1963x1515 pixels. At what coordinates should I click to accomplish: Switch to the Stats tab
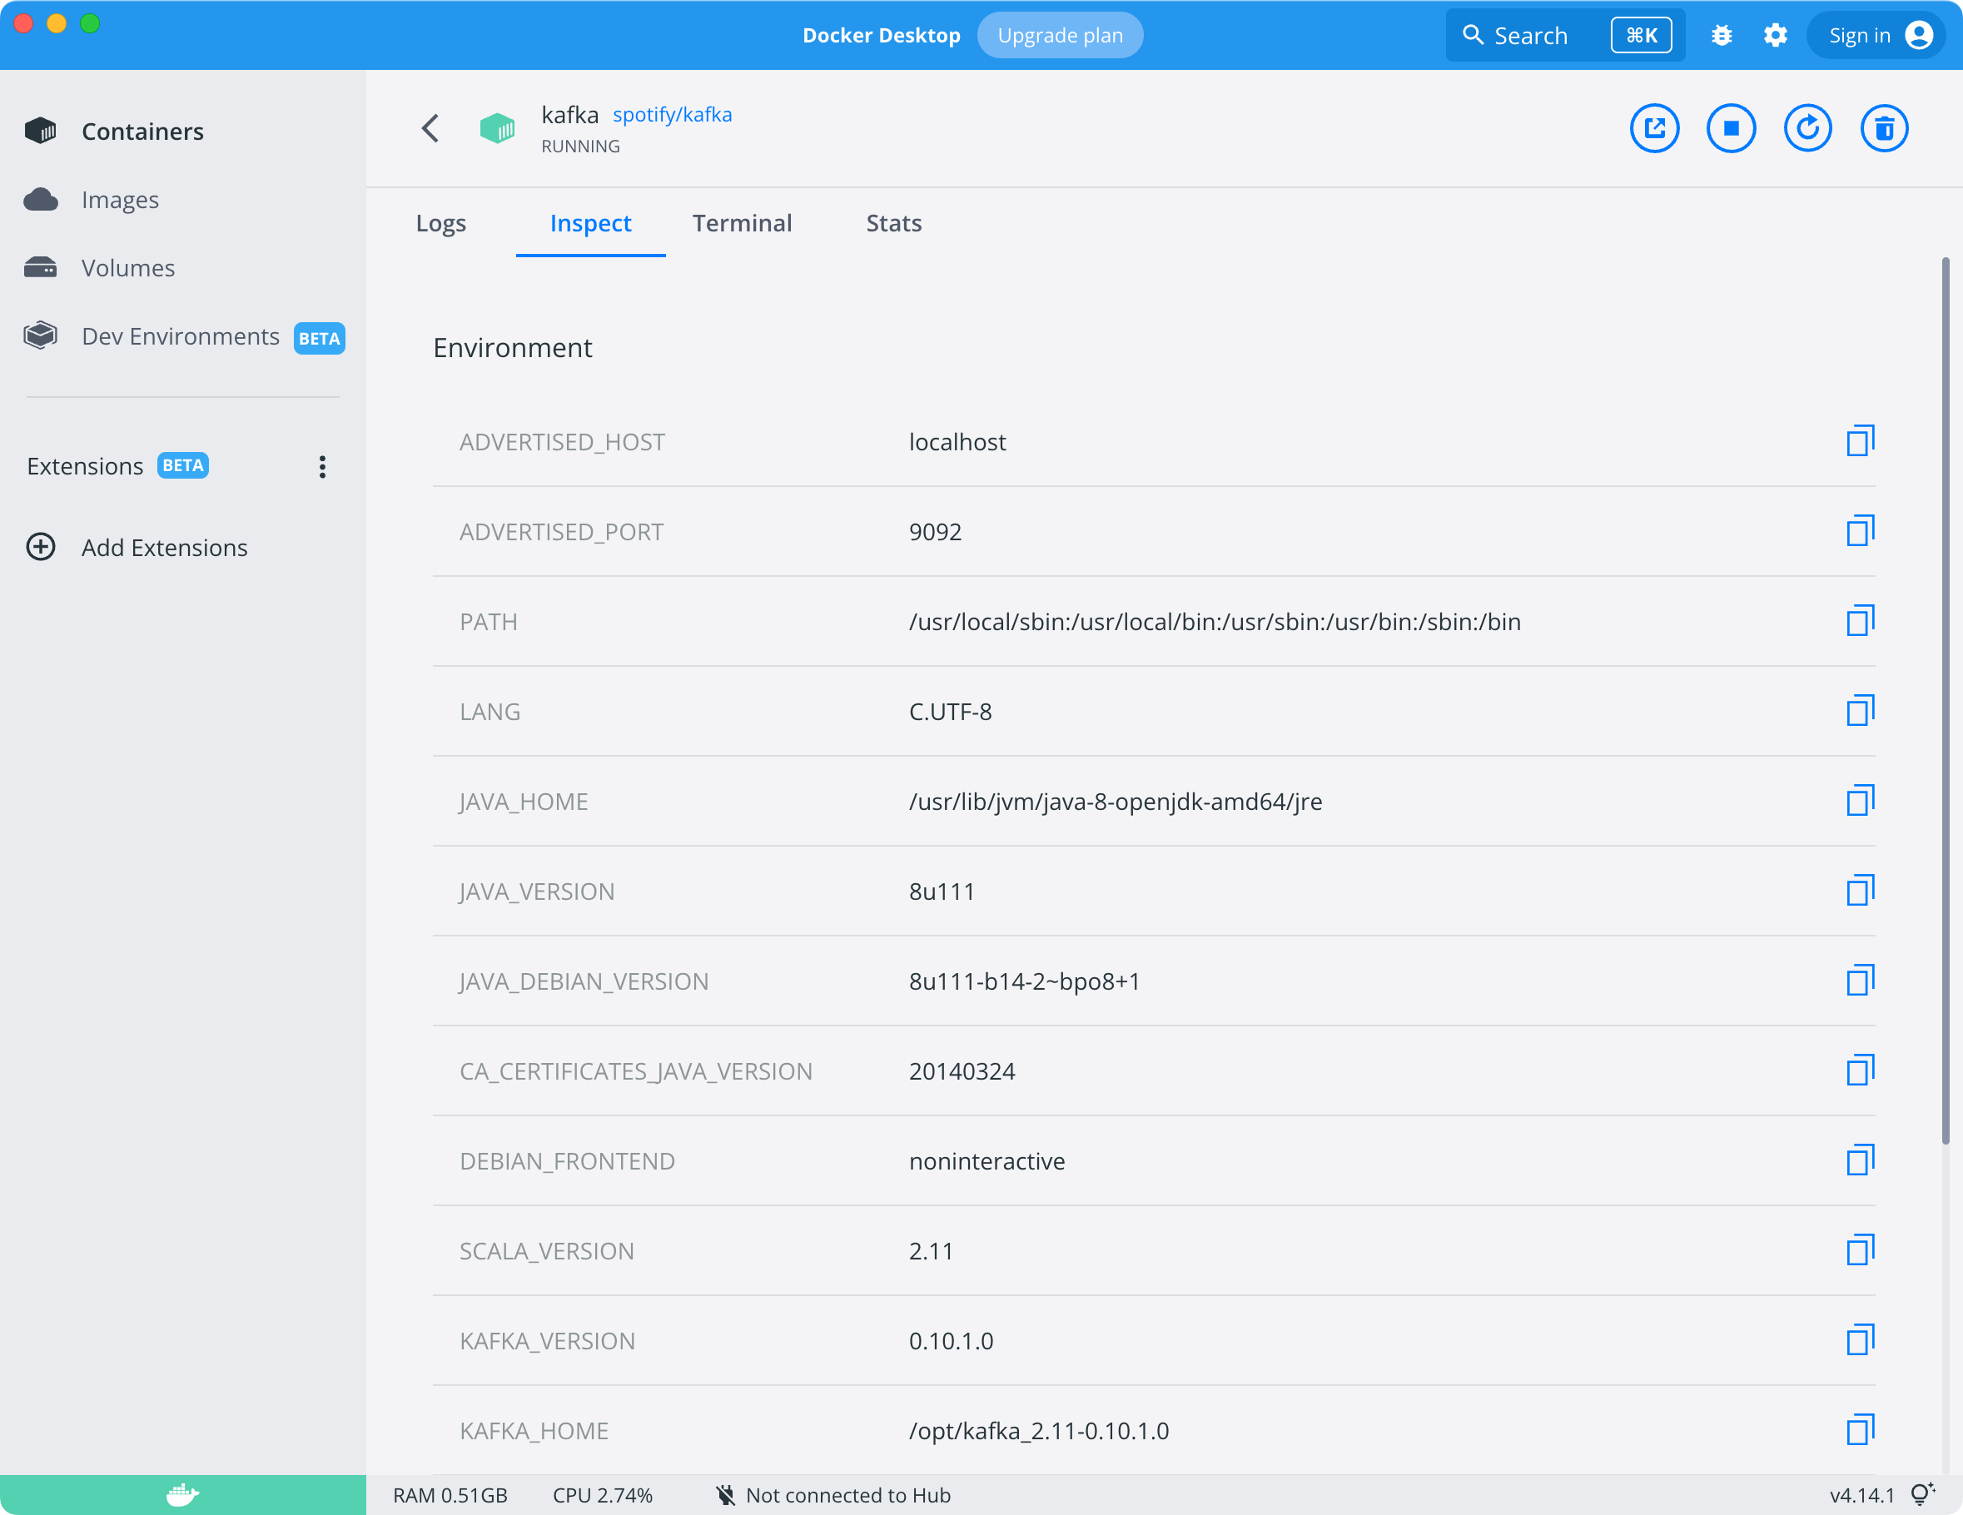(x=892, y=223)
